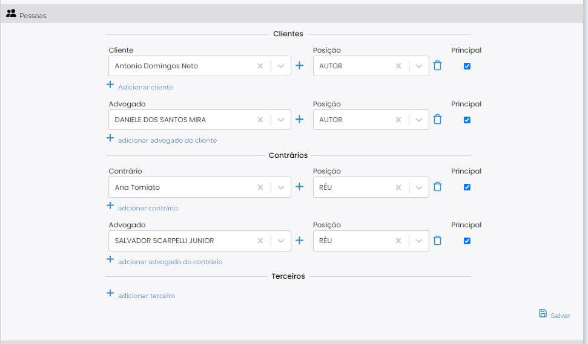The height and width of the screenshot is (344, 588).
Task: Click the adicionar terceiro link
Action: (147, 296)
